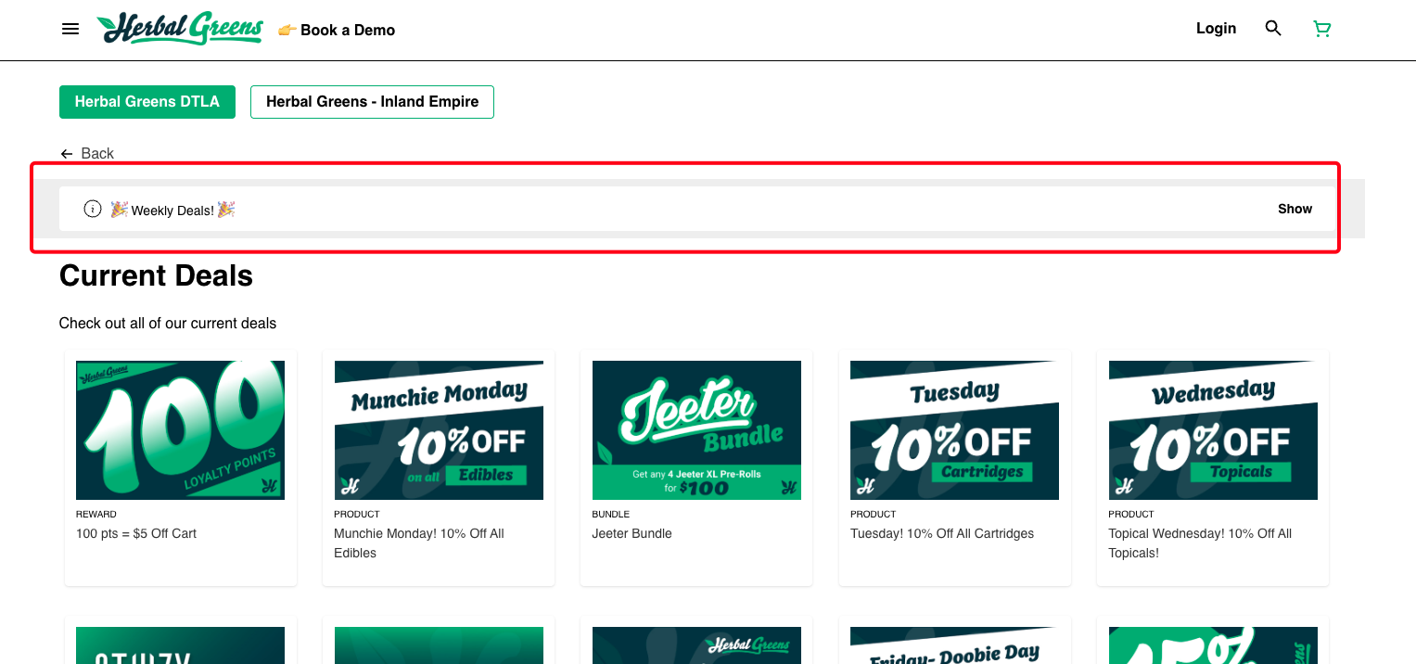
Task: Open the shopping cart icon
Action: point(1322,29)
